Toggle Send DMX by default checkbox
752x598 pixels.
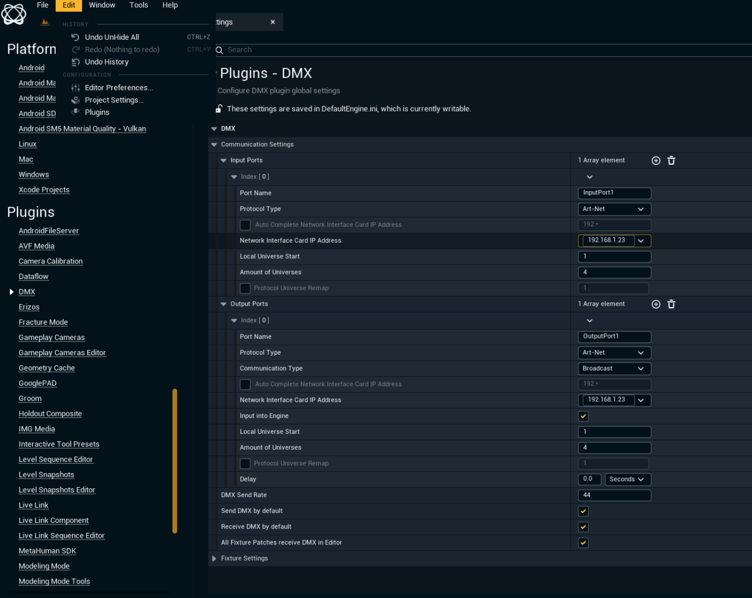click(x=583, y=511)
